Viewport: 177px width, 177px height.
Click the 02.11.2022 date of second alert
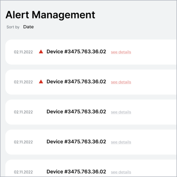tap(24, 82)
